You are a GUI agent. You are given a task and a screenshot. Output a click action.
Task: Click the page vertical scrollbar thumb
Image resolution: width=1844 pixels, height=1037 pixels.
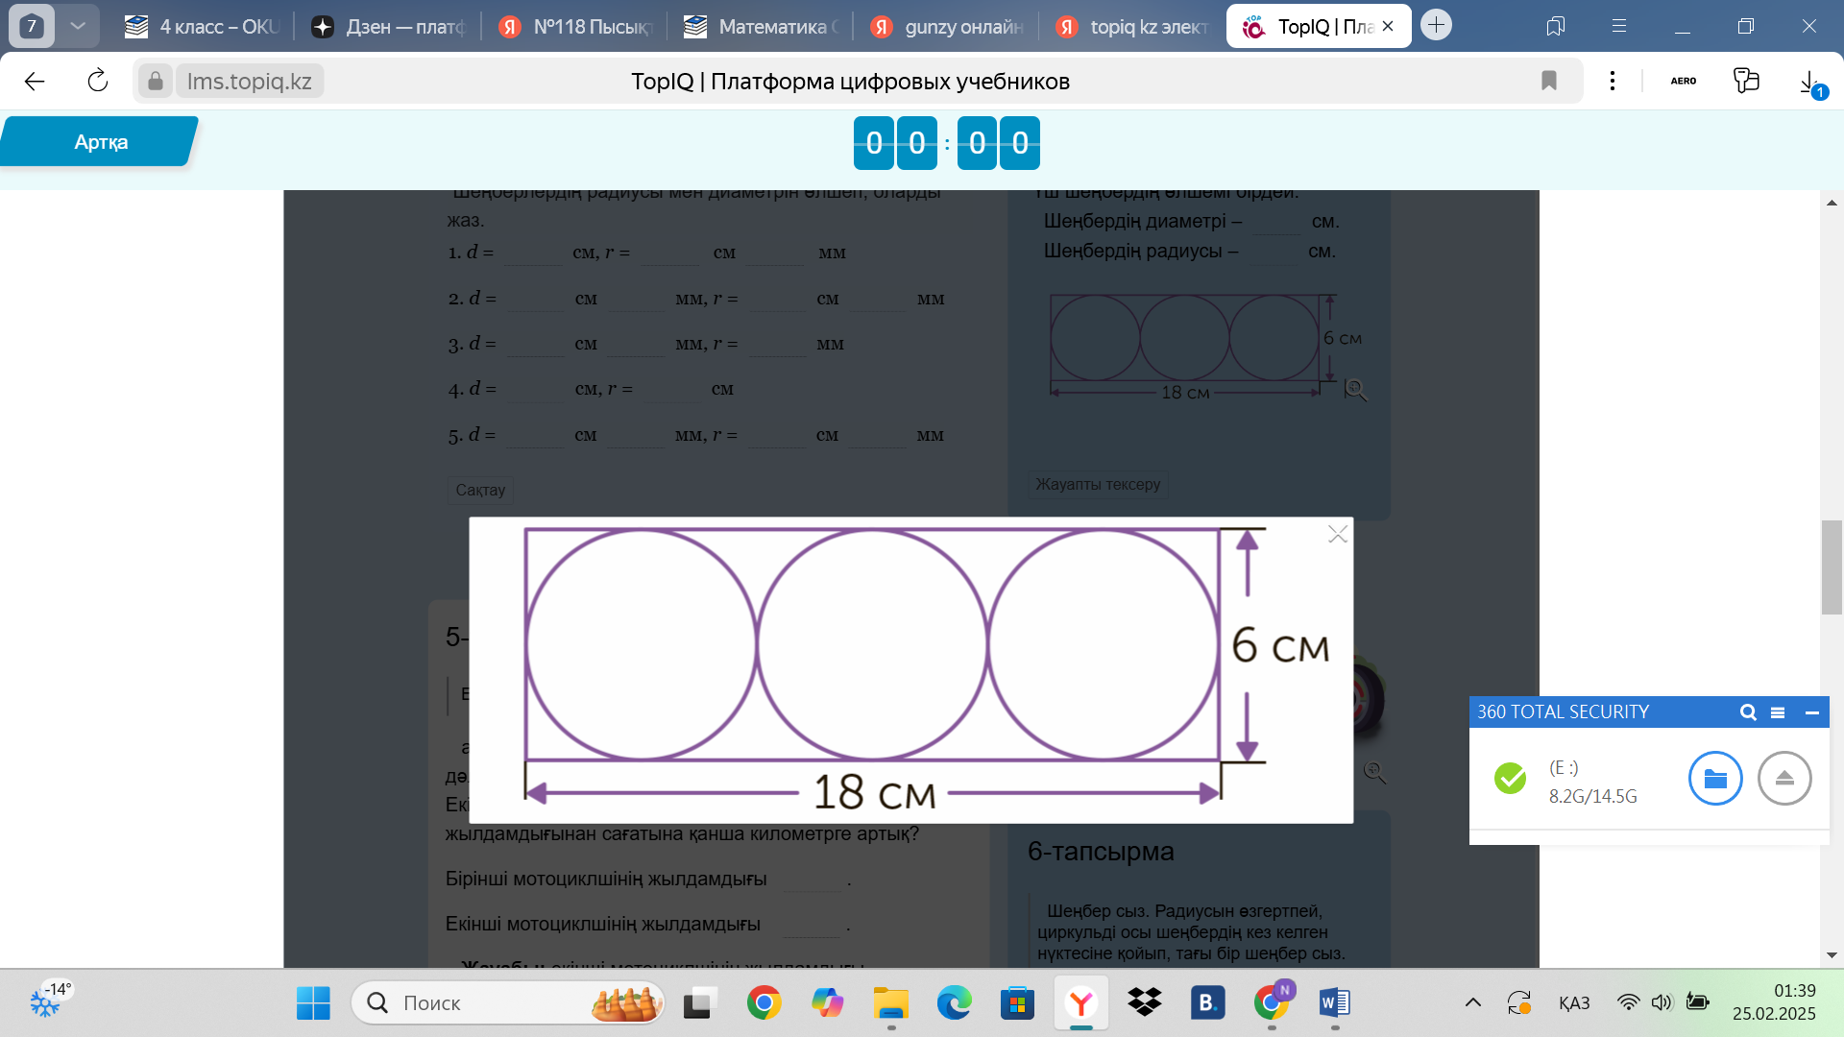click(x=1832, y=567)
